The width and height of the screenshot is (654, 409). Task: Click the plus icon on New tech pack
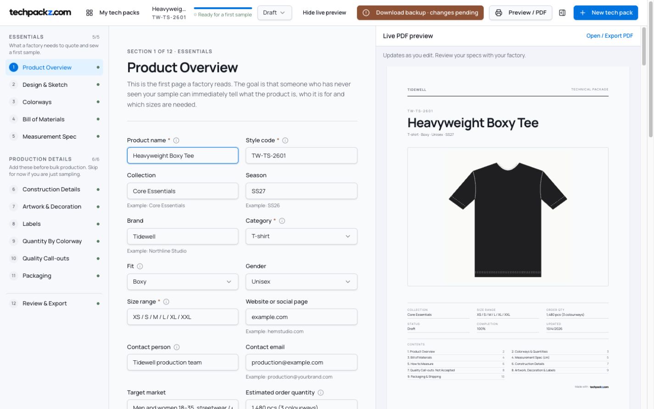(583, 13)
